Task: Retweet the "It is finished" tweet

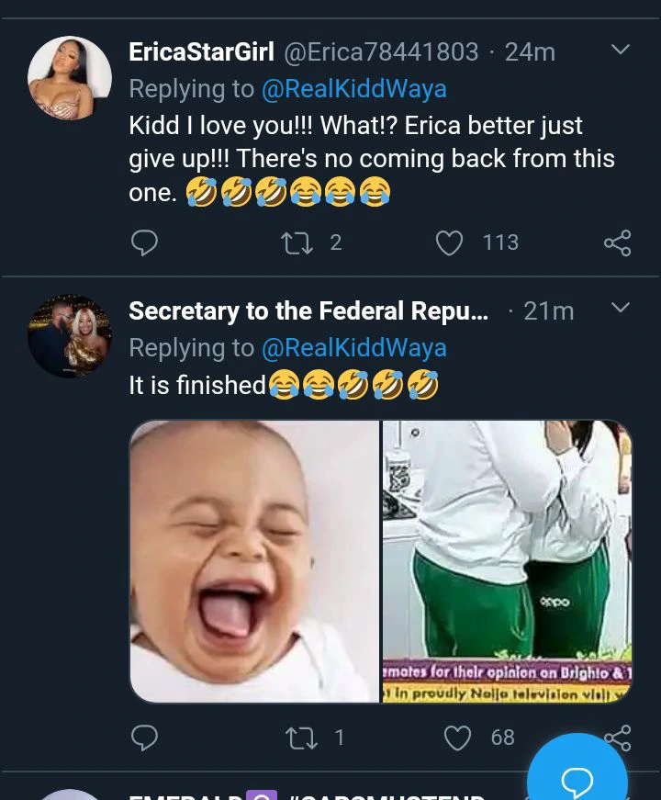Action: point(301,738)
